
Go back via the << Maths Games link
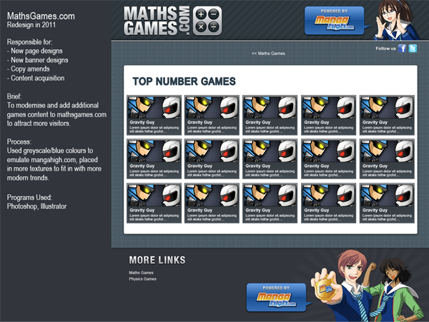[x=268, y=54]
